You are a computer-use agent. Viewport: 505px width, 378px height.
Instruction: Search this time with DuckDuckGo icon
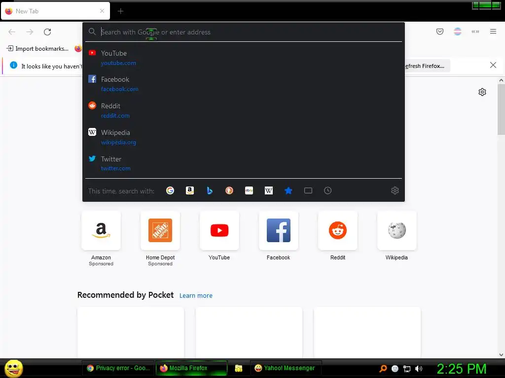(229, 190)
